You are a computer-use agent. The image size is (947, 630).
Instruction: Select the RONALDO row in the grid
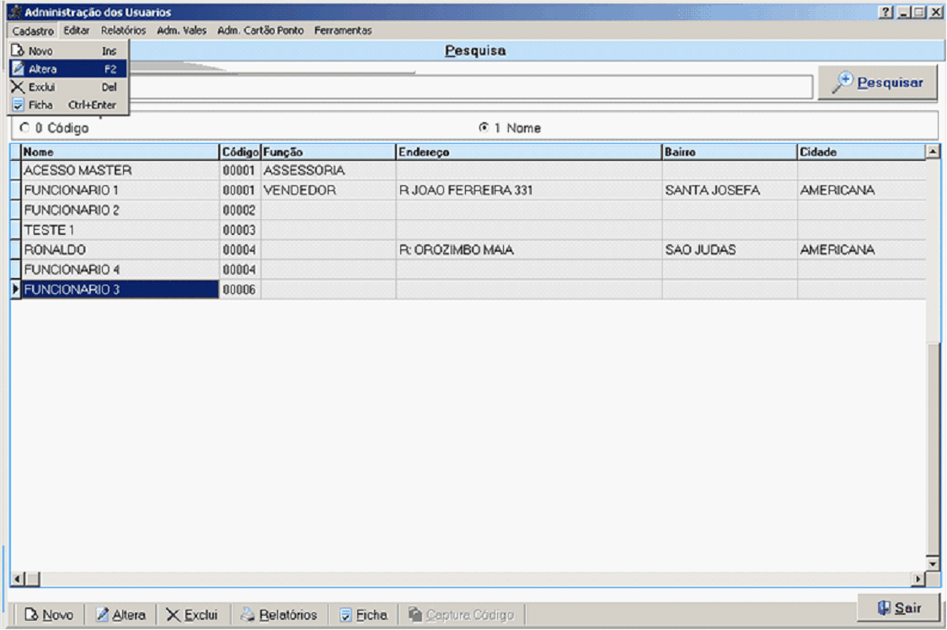pos(118,250)
